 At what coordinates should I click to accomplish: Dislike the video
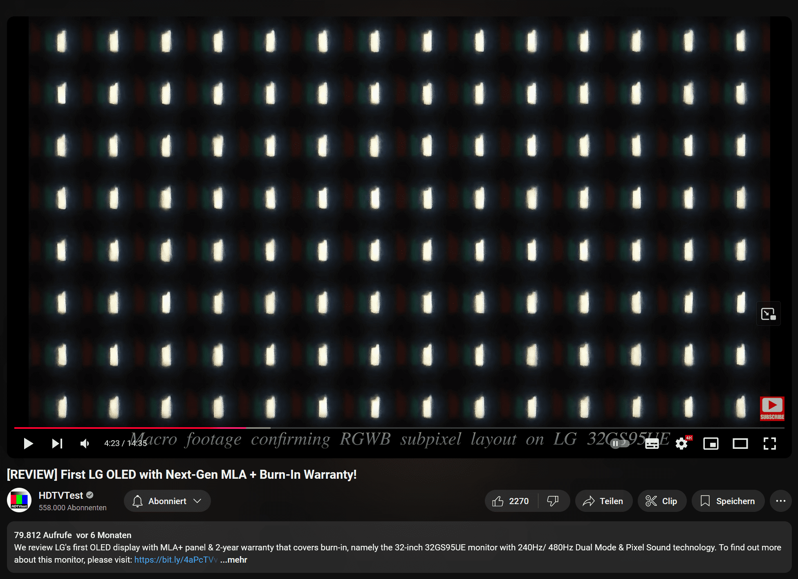(554, 501)
